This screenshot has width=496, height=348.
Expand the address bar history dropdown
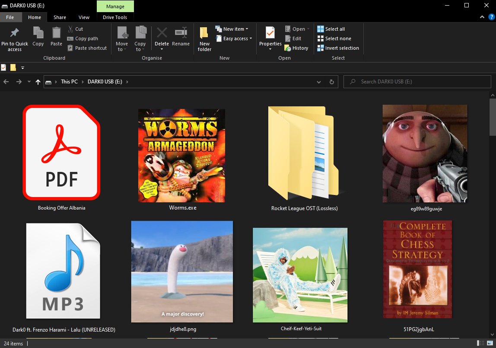(x=319, y=82)
